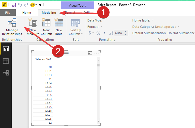Open More options ellipsis on visual
This screenshot has width=195, height=128.
(96, 53)
